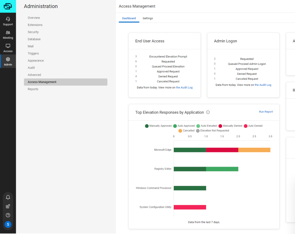The height and width of the screenshot is (234, 295).
Task: Open notifications bell icon
Action: pos(8,197)
